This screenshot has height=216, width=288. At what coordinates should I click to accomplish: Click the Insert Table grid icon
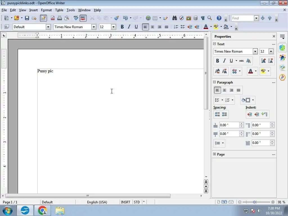(x=155, y=18)
